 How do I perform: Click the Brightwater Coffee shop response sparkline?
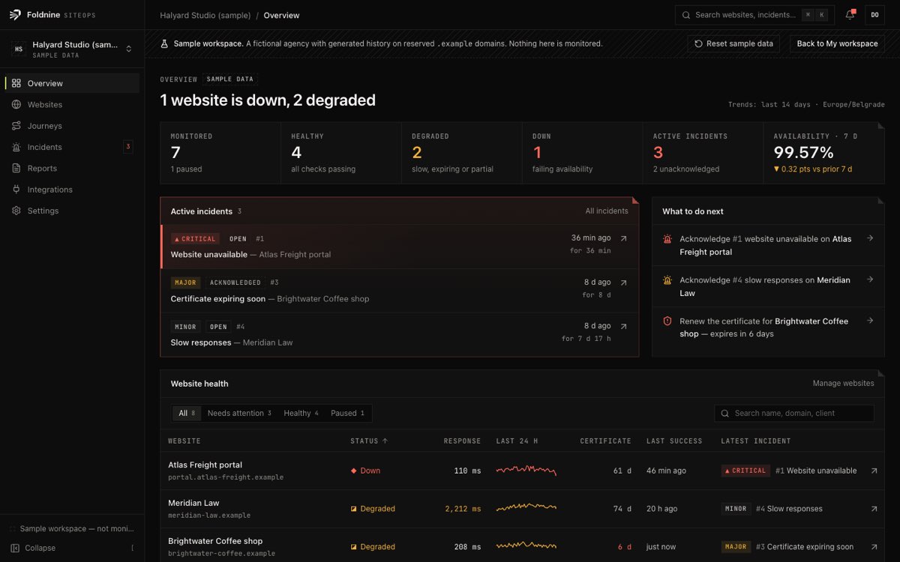[526, 546]
